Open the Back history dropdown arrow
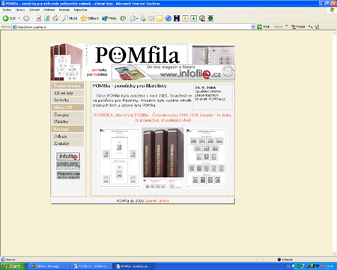 [x=19, y=18]
